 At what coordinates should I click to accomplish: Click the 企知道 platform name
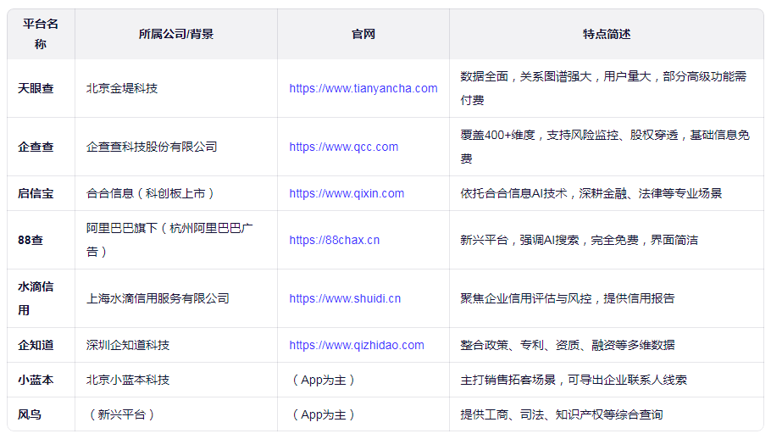click(x=36, y=345)
